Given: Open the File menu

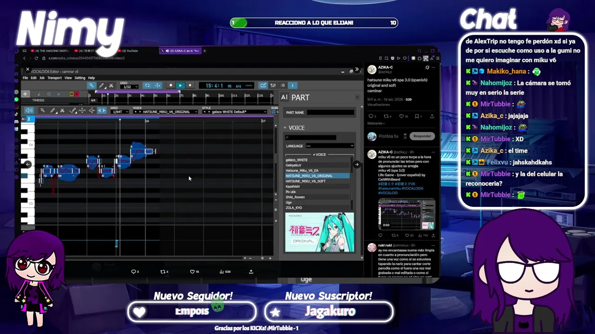Looking at the screenshot, I should pyautogui.click(x=26, y=78).
